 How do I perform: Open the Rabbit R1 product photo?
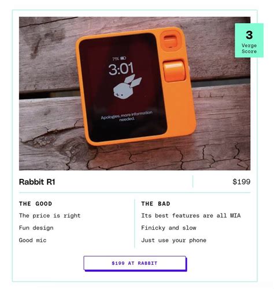point(135,93)
